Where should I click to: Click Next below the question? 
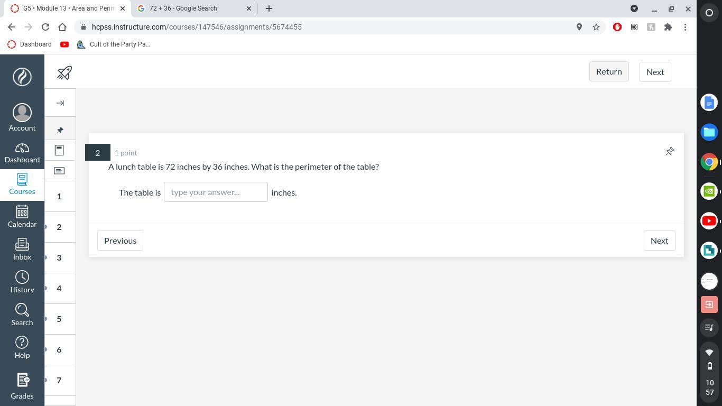coord(659,241)
